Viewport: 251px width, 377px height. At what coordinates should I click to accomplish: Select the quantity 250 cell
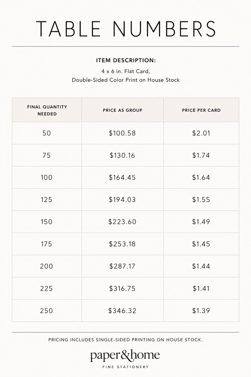[x=46, y=311]
